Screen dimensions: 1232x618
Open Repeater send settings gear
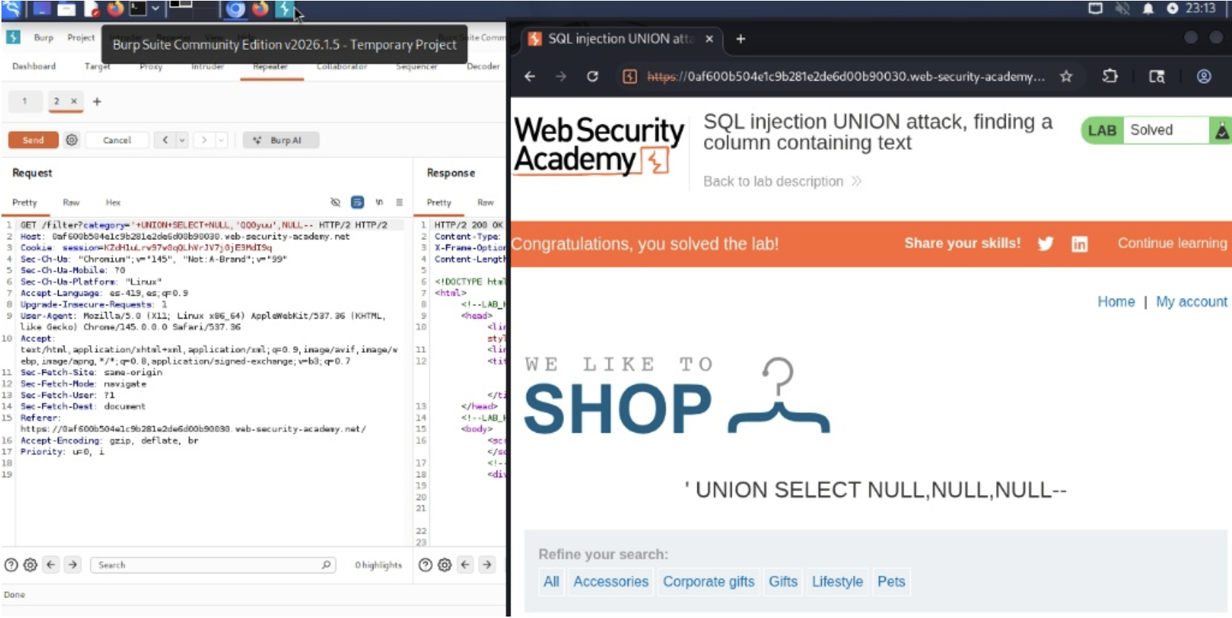click(72, 140)
